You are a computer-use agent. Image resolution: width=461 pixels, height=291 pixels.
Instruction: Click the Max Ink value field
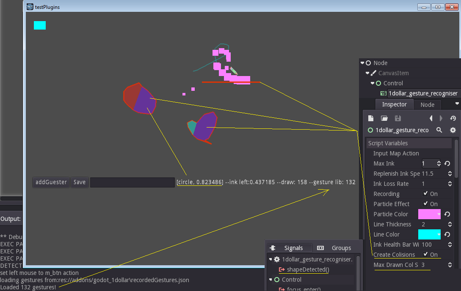[x=429, y=163]
